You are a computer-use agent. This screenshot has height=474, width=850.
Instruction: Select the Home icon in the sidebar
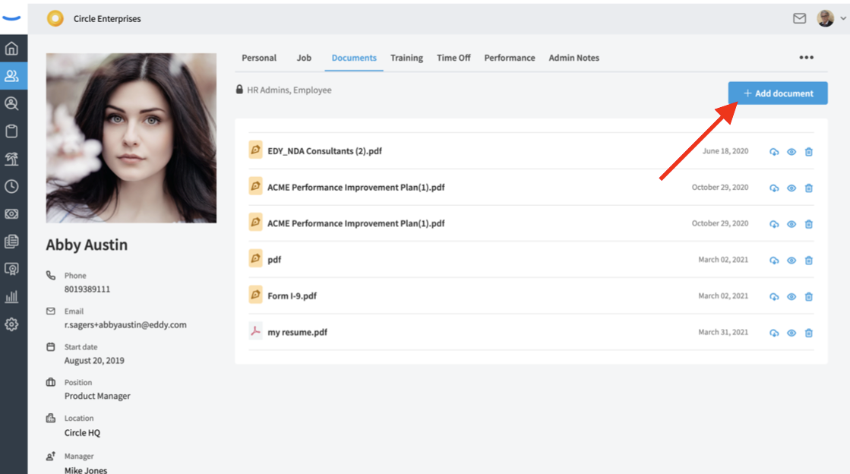(13, 48)
